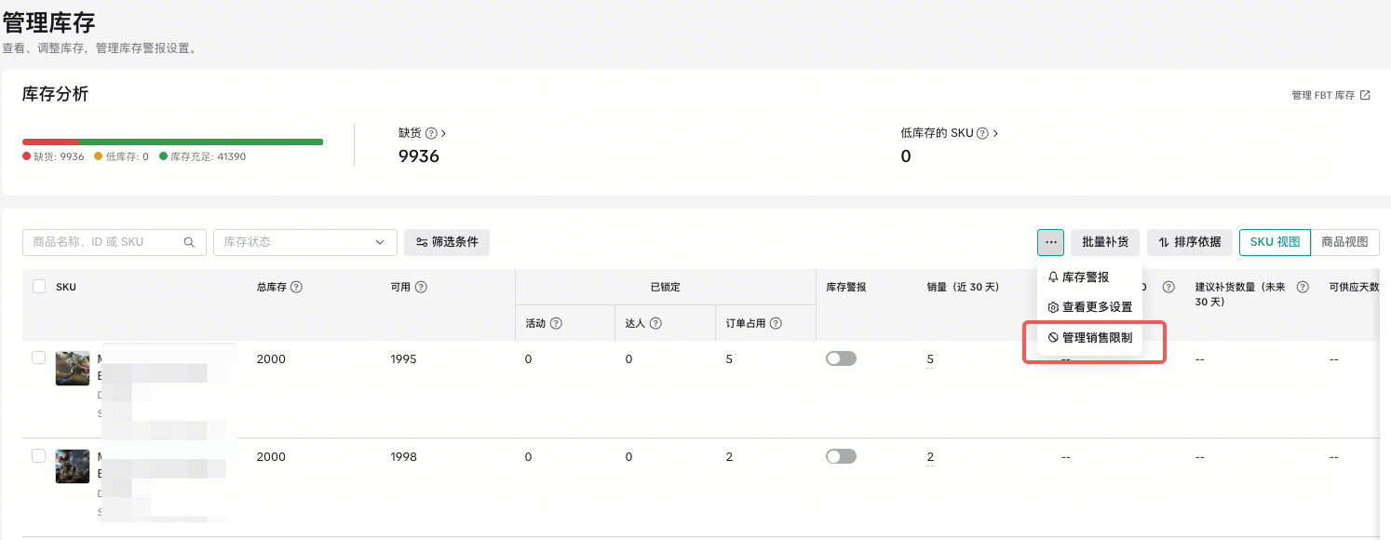Enable inventory alert toggle for first SKU

[x=840, y=358]
